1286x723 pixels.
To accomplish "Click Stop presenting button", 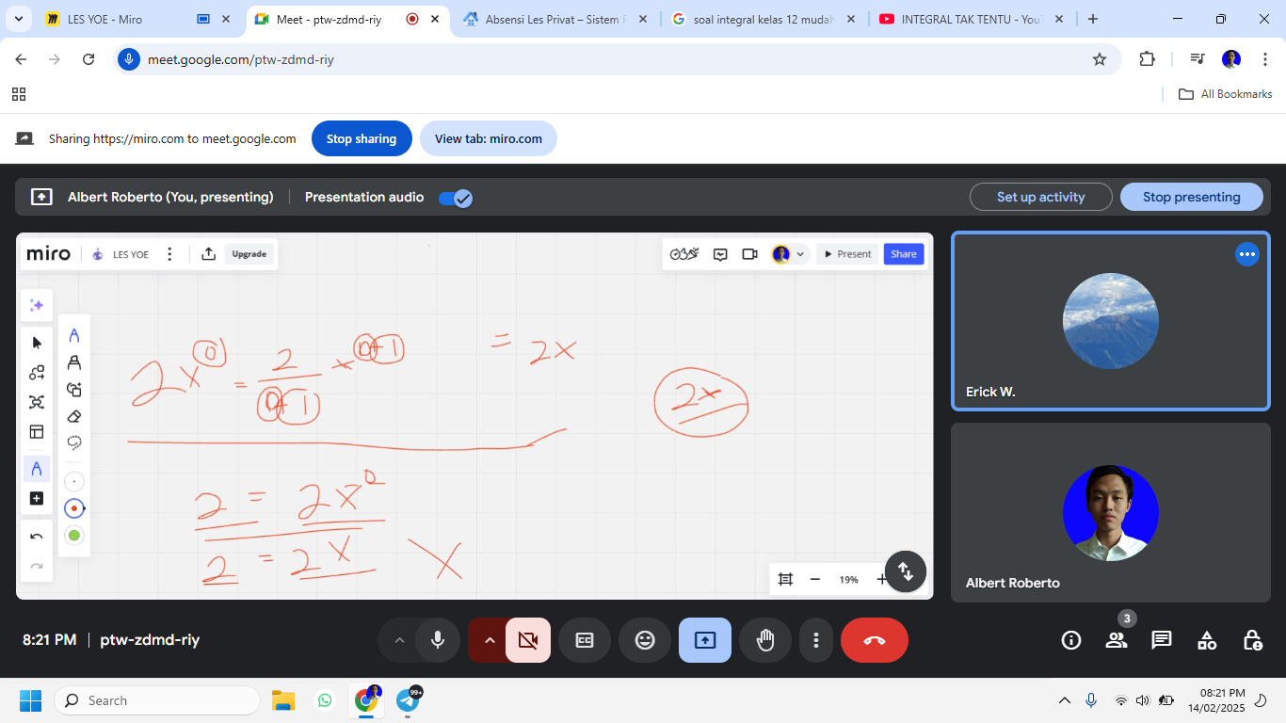I will pos(1192,197).
